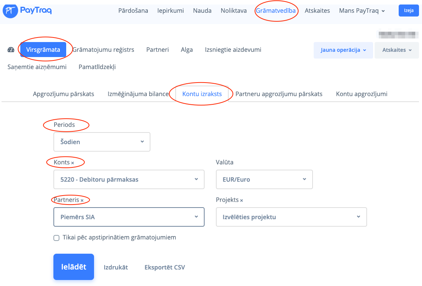Expand Jauna operācija dropdown button
The image size is (422, 286).
coord(343,50)
